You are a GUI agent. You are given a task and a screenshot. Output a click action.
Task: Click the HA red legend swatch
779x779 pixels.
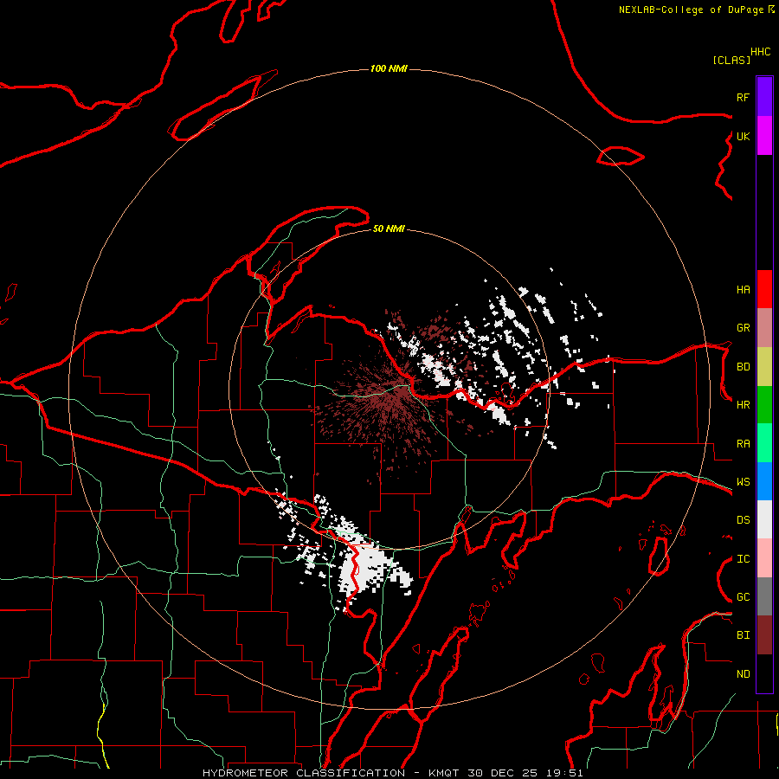point(764,289)
